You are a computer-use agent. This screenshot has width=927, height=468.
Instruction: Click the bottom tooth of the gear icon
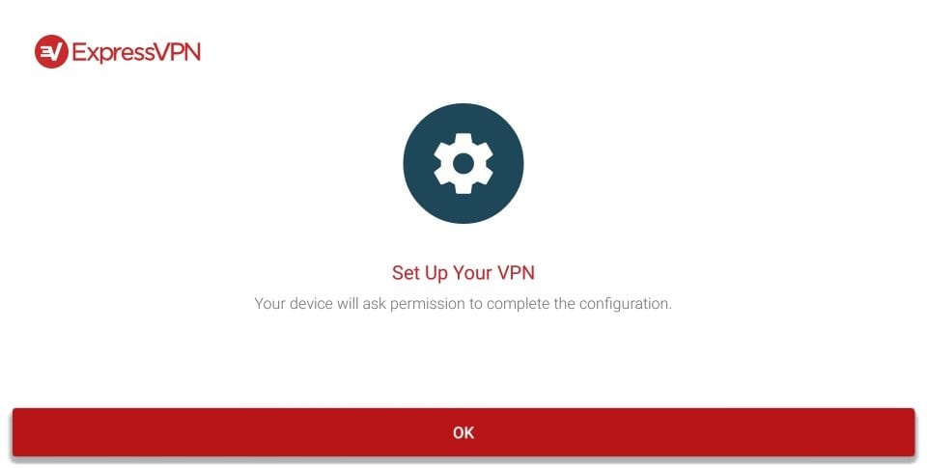[x=463, y=187]
